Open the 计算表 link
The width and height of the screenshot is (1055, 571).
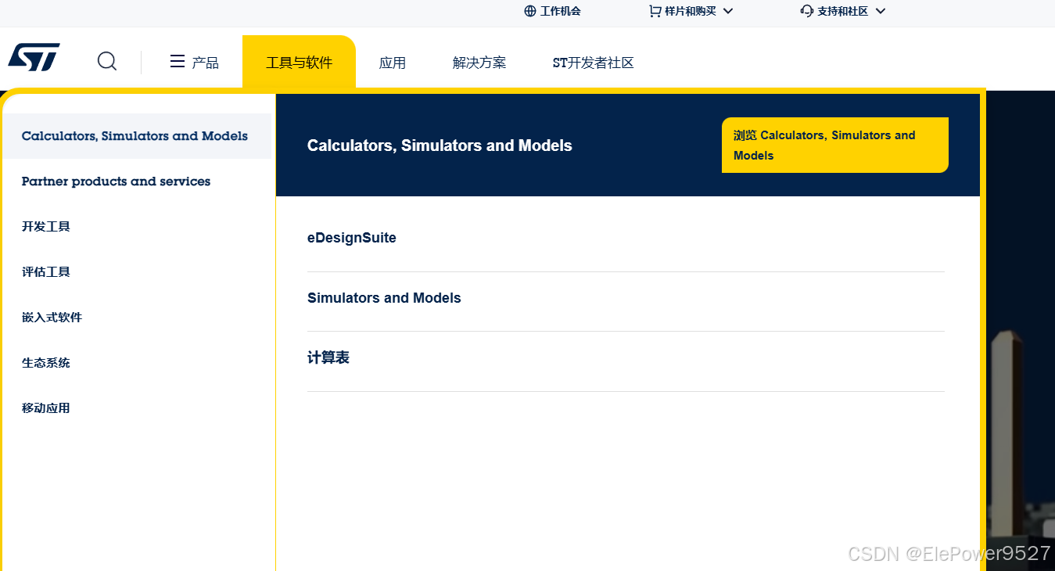328,357
